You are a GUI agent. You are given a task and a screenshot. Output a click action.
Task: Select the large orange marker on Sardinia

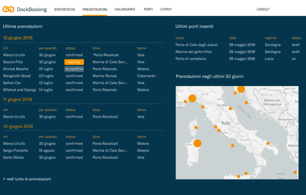click(x=197, y=143)
